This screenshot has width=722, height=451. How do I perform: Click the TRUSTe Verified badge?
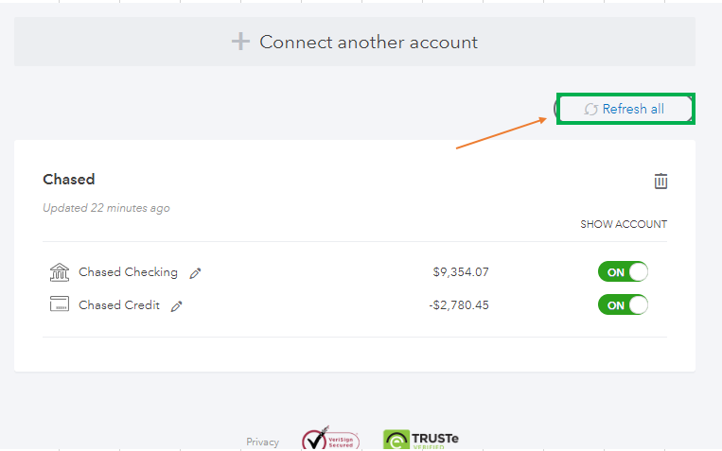[421, 440]
